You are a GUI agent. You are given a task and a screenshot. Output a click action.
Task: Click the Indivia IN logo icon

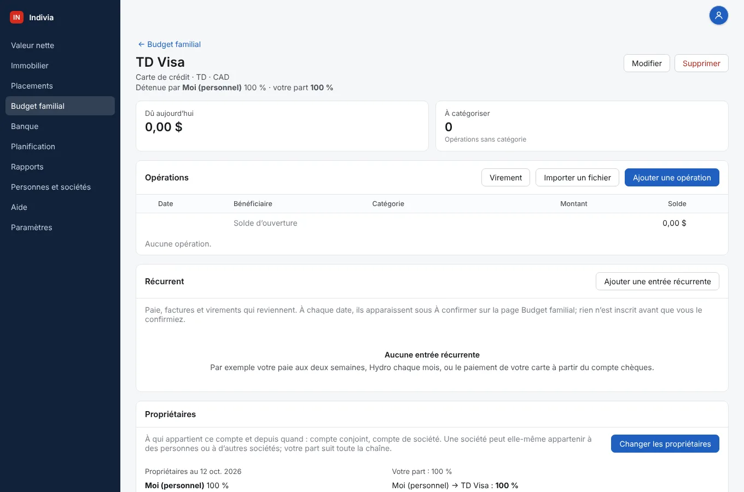point(16,17)
